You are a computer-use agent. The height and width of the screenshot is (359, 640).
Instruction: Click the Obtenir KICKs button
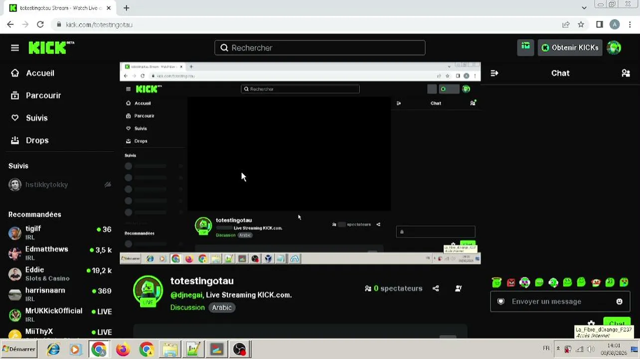click(x=570, y=48)
